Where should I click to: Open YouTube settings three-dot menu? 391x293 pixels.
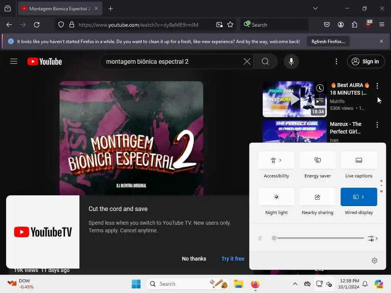(x=336, y=61)
